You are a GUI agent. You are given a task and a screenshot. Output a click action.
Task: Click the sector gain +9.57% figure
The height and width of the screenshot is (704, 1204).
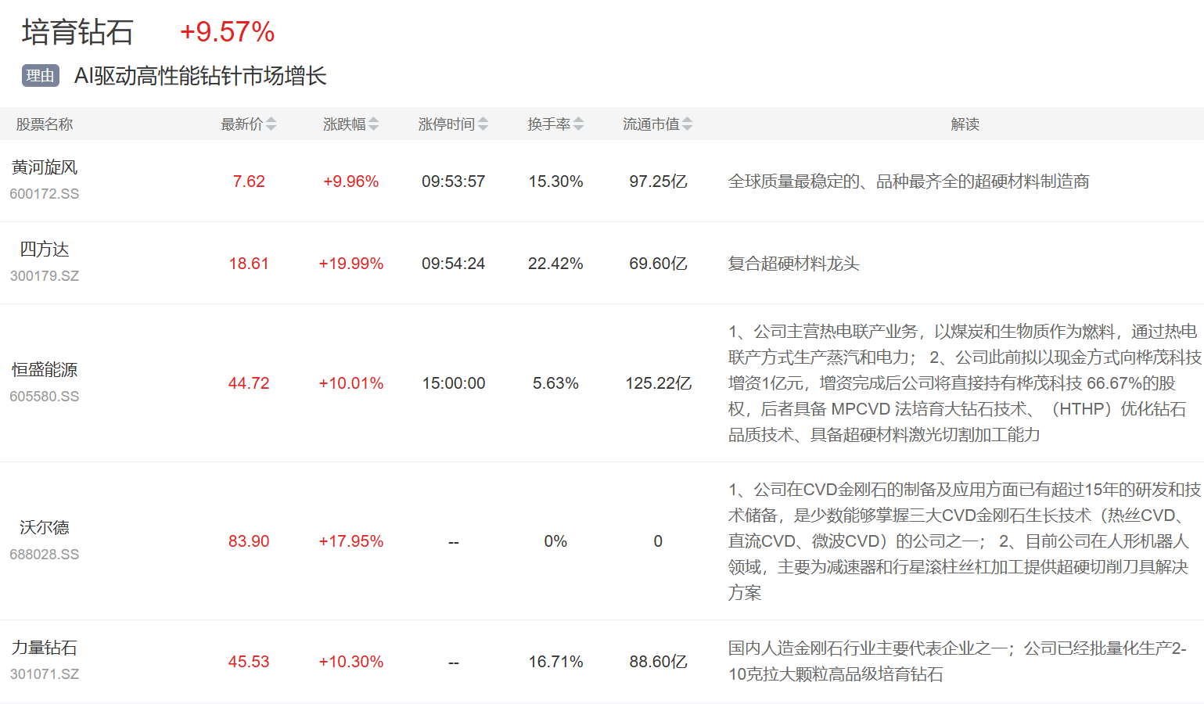pos(227,32)
